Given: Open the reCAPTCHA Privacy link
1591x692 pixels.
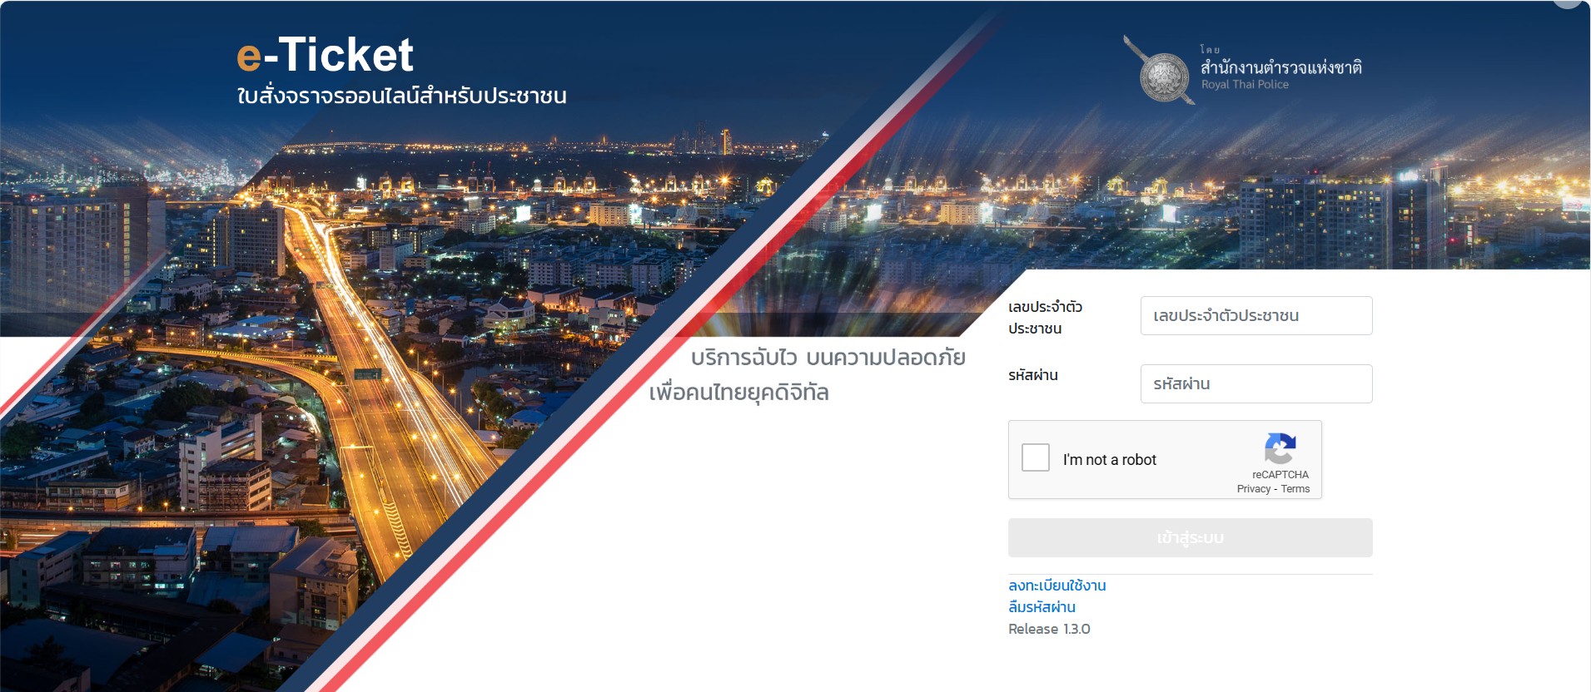Looking at the screenshot, I should point(1253,489).
